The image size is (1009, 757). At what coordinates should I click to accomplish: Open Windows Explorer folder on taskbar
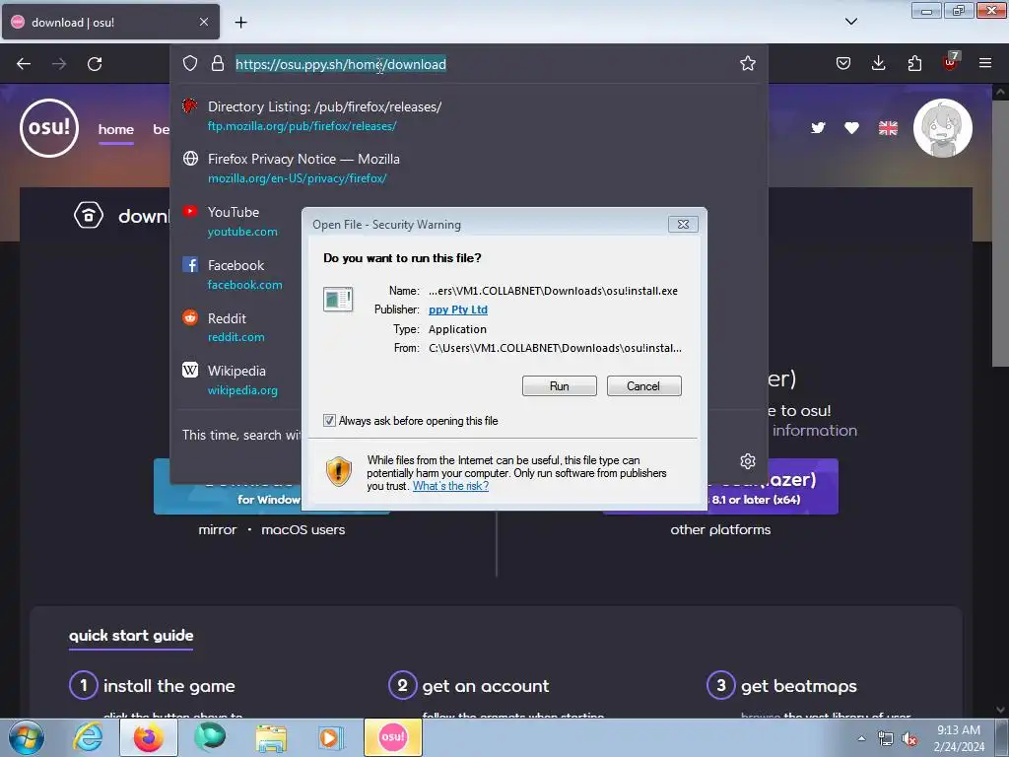(x=271, y=737)
